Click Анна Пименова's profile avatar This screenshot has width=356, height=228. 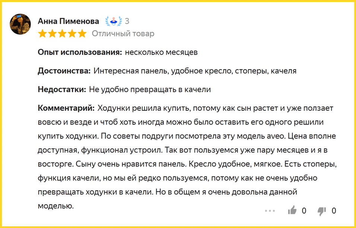20,24
